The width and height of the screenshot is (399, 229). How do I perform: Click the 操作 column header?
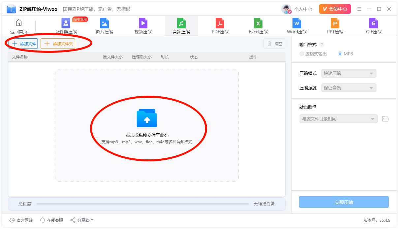[x=253, y=57]
